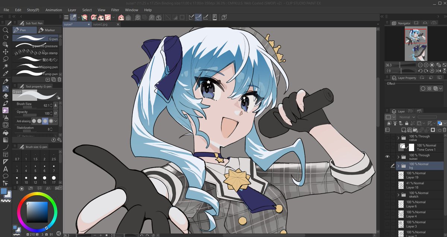
Task: Select the Fill bucket tool
Action: [x=6, y=132]
